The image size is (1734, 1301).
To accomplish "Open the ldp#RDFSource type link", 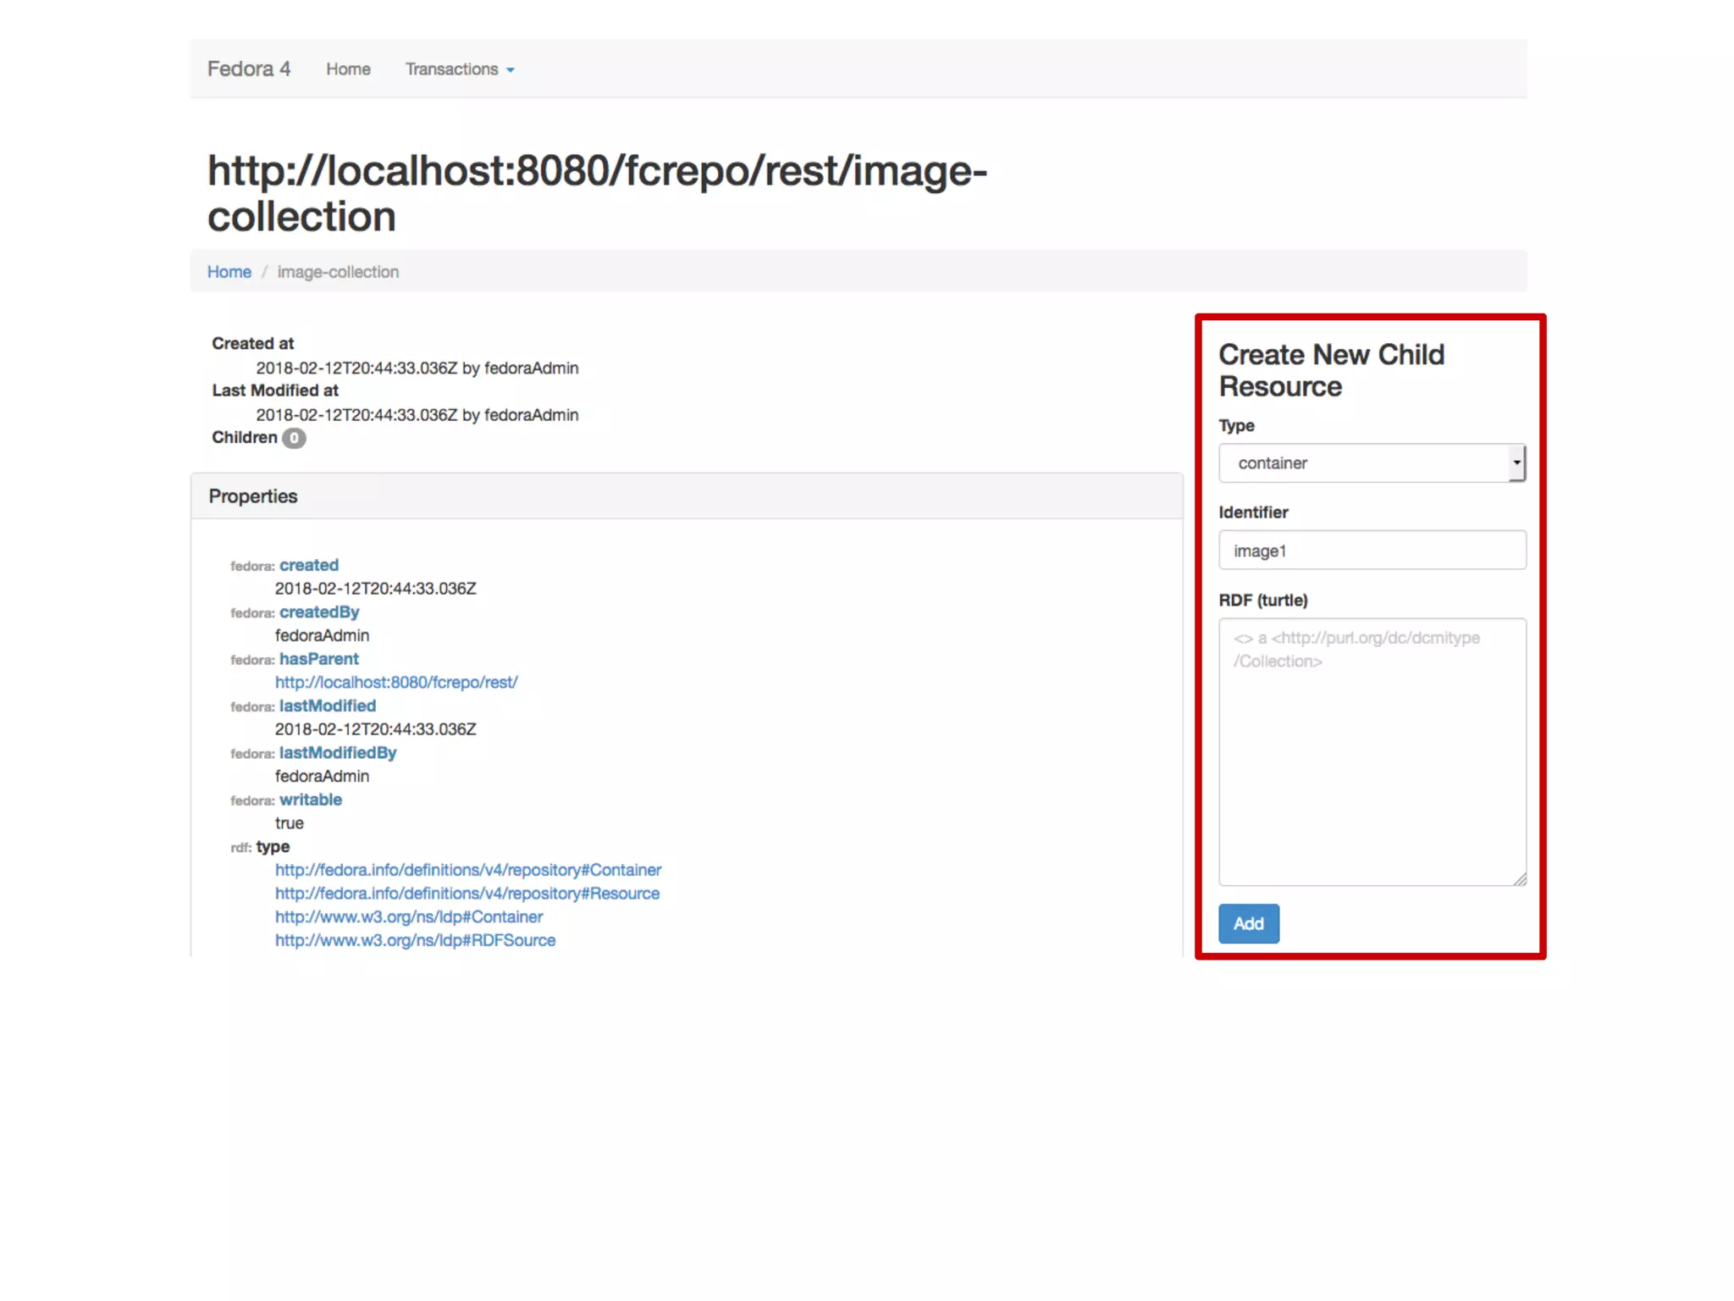I will pyautogui.click(x=415, y=940).
